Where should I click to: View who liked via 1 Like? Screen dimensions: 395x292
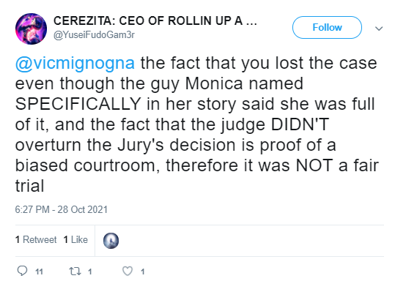click(x=75, y=240)
